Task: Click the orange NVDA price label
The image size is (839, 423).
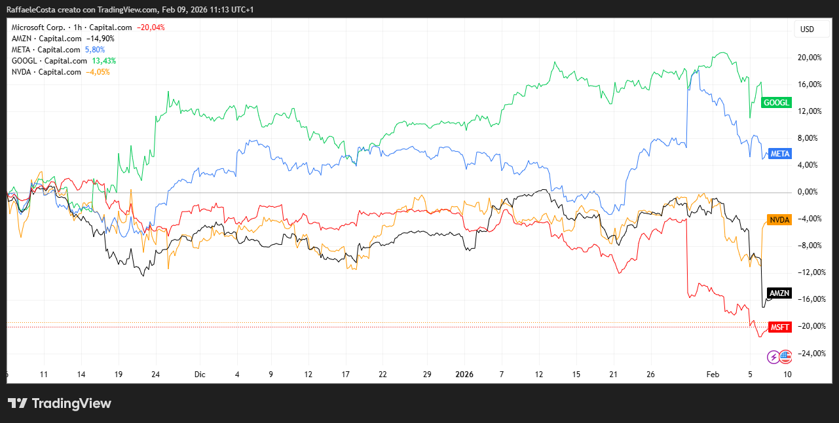Action: [779, 219]
